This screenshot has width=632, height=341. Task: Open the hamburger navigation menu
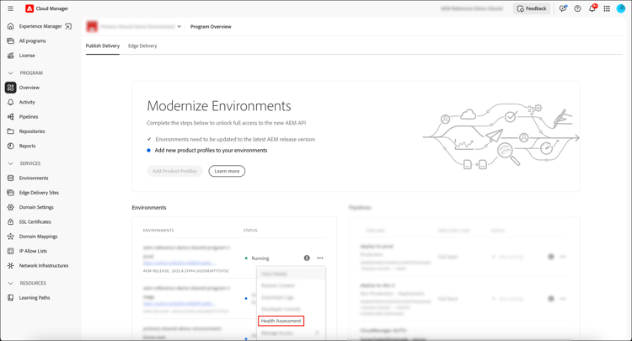(x=10, y=8)
